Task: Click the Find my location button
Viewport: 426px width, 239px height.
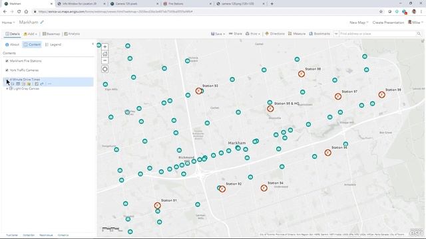Action: [105, 69]
